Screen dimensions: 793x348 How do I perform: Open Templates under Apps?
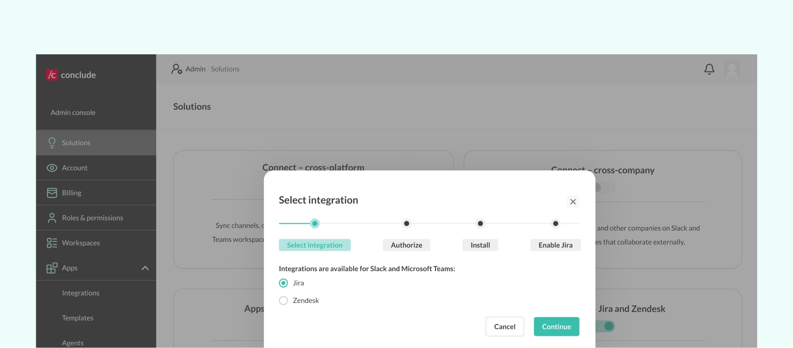coord(78,318)
